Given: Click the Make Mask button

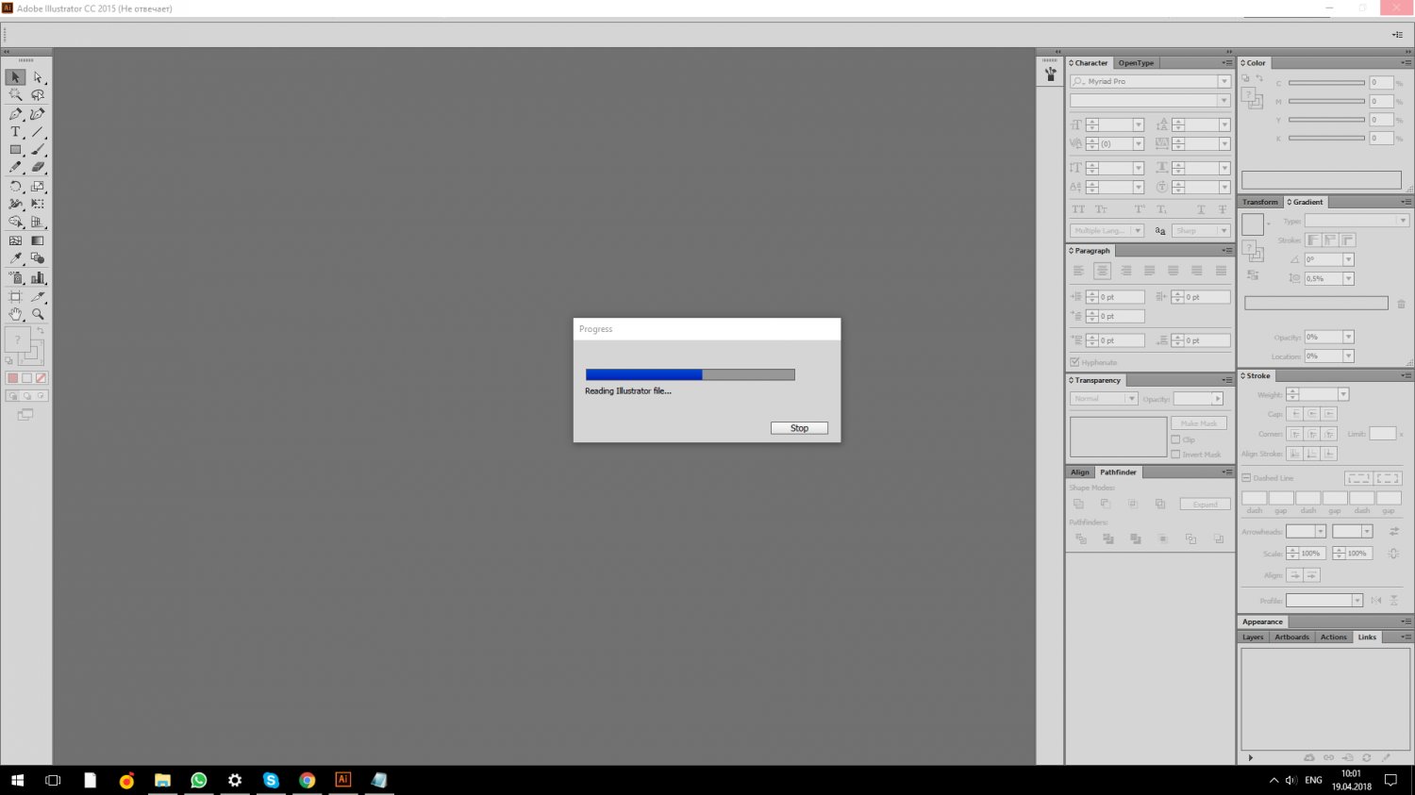Looking at the screenshot, I should [x=1199, y=423].
